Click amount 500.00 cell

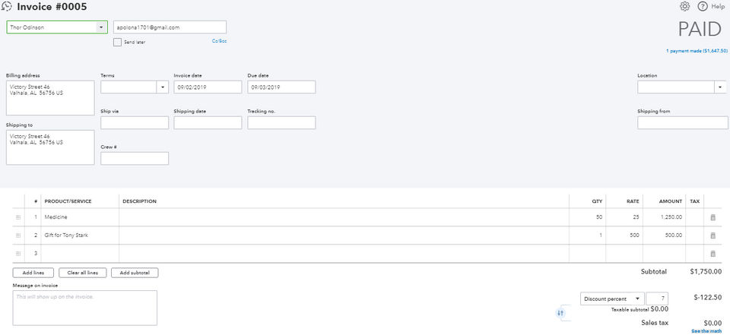pos(664,235)
